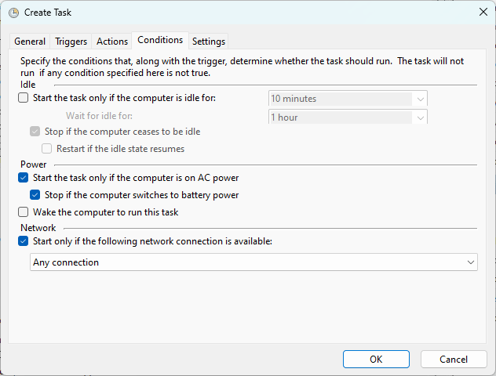Switch to the General tab
496x376 pixels.
coord(30,42)
